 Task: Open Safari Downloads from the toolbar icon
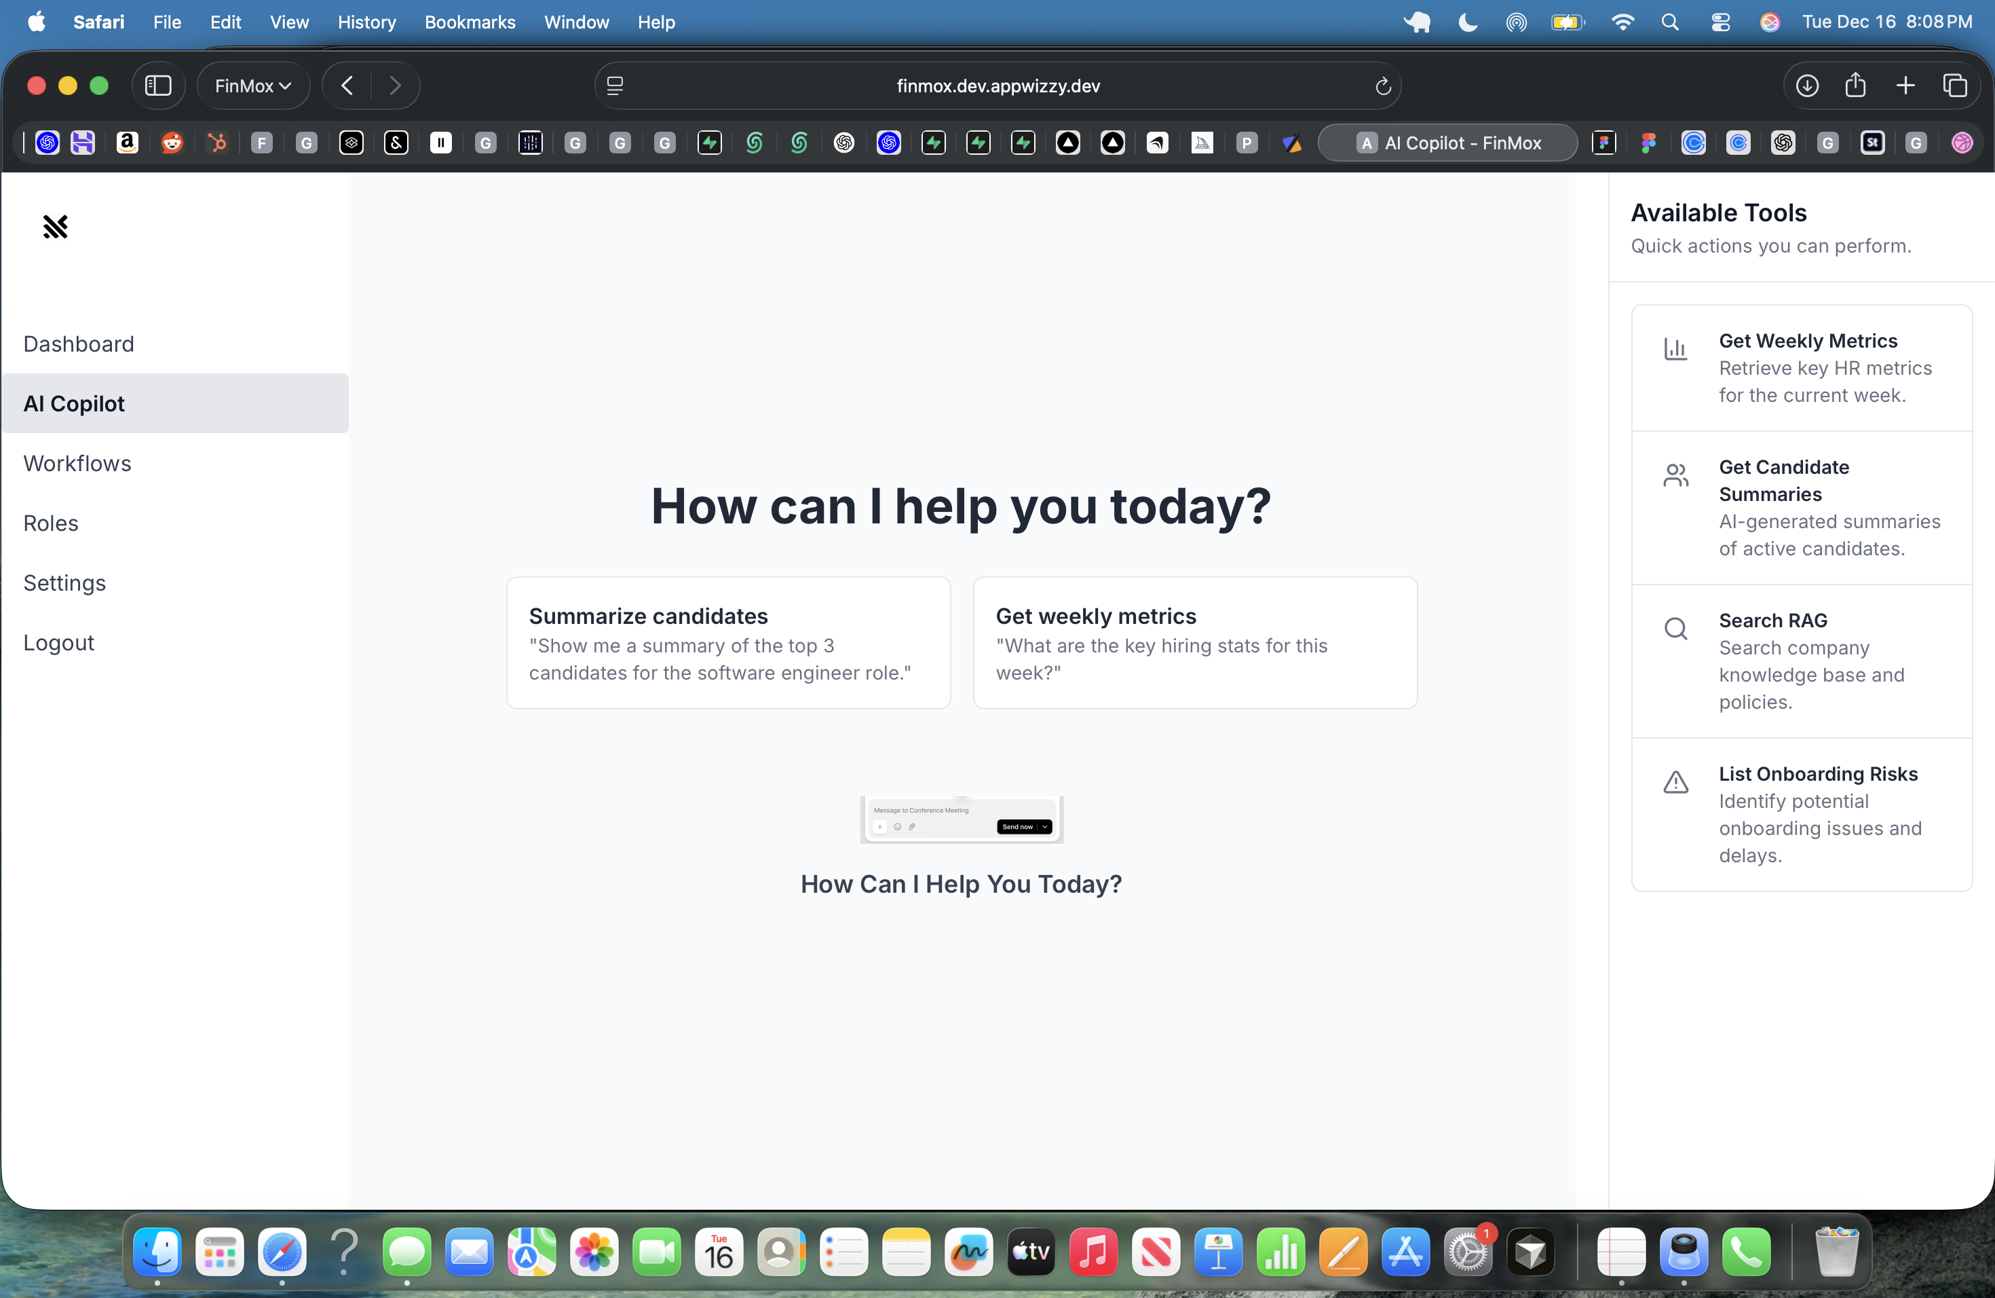coord(1807,85)
